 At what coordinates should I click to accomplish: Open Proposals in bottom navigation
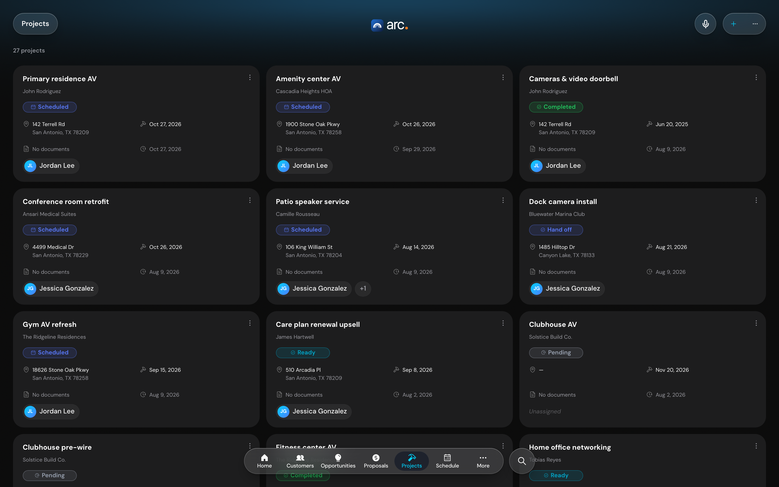(376, 461)
